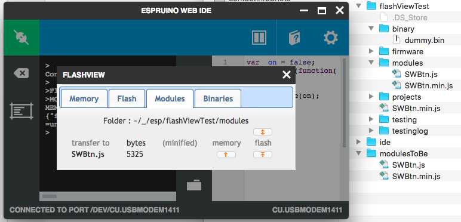Expand the firmware folder

(x=371, y=51)
